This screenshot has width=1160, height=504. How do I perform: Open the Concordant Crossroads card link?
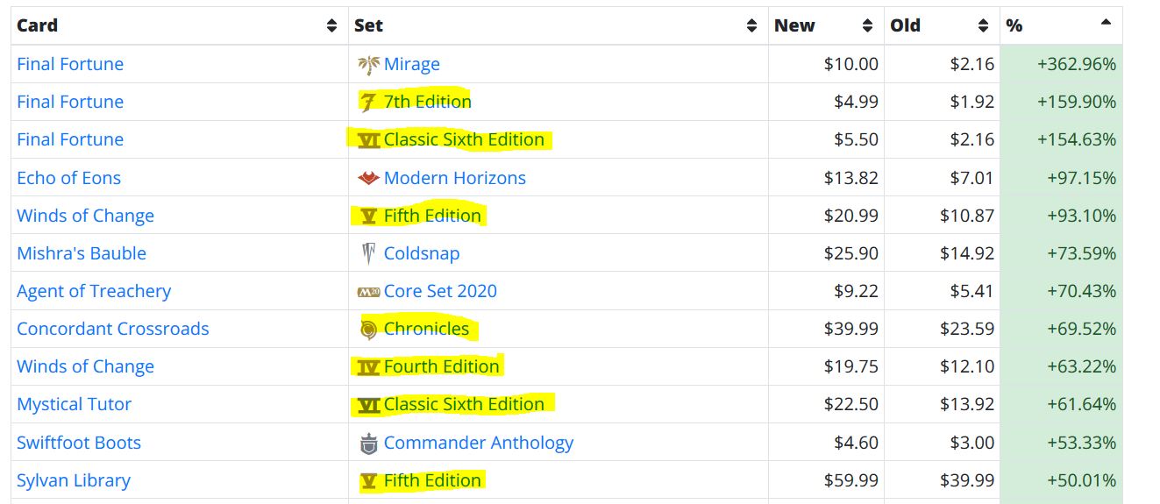[113, 330]
